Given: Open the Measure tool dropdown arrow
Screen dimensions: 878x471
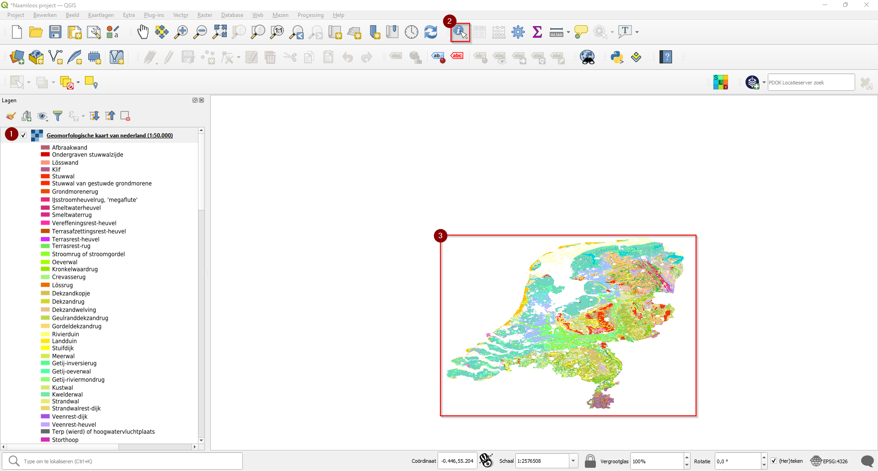Looking at the screenshot, I should [x=568, y=32].
